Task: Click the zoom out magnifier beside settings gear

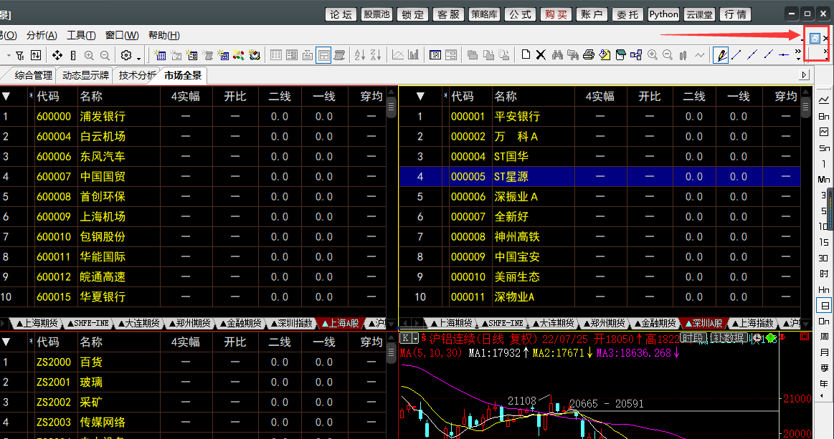Action: (105, 55)
